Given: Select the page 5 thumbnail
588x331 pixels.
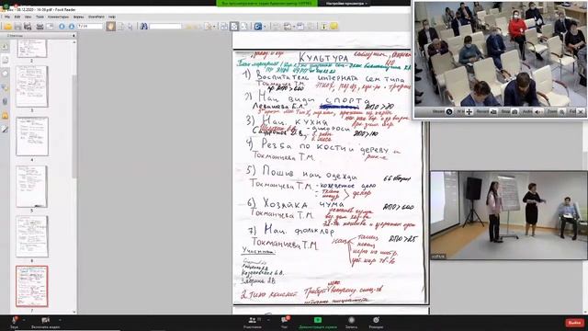Looking at the screenshot, I should click(x=32, y=186).
